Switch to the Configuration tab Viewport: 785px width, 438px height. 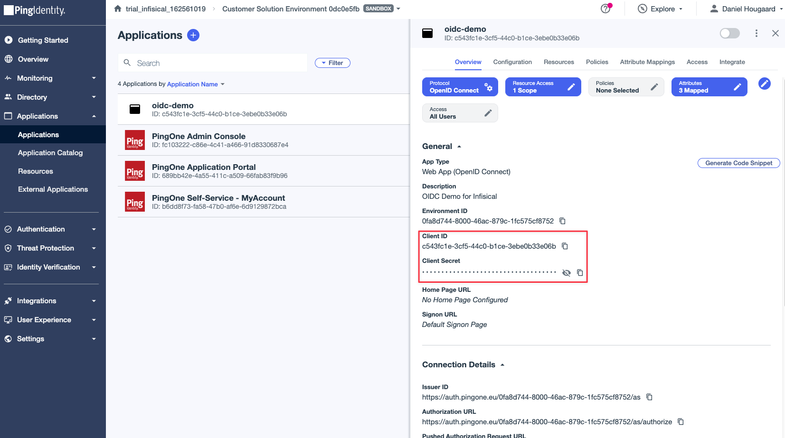coord(512,62)
